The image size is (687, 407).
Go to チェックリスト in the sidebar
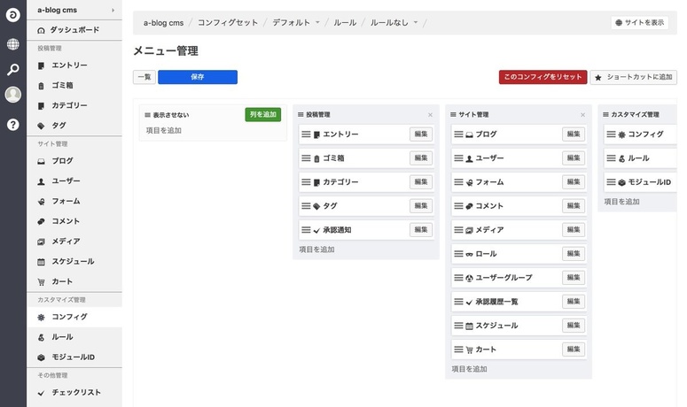coord(75,392)
